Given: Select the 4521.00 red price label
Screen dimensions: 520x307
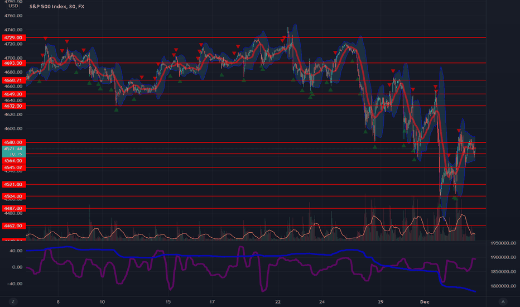Looking at the screenshot, I should (13, 185).
